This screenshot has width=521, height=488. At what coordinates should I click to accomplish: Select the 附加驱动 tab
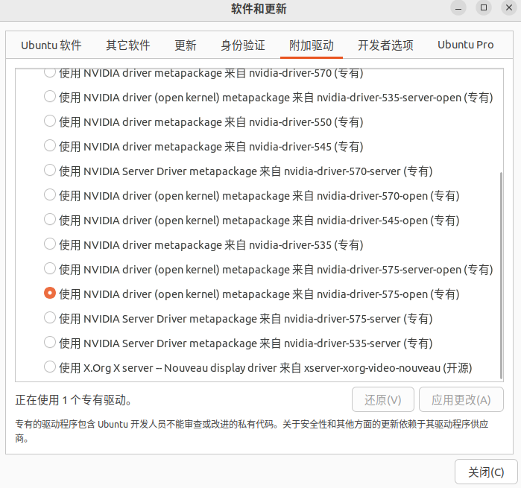[312, 45]
